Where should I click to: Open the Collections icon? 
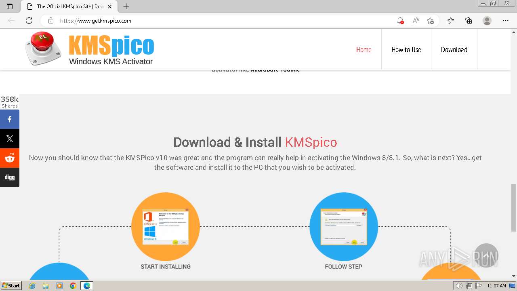pyautogui.click(x=469, y=21)
